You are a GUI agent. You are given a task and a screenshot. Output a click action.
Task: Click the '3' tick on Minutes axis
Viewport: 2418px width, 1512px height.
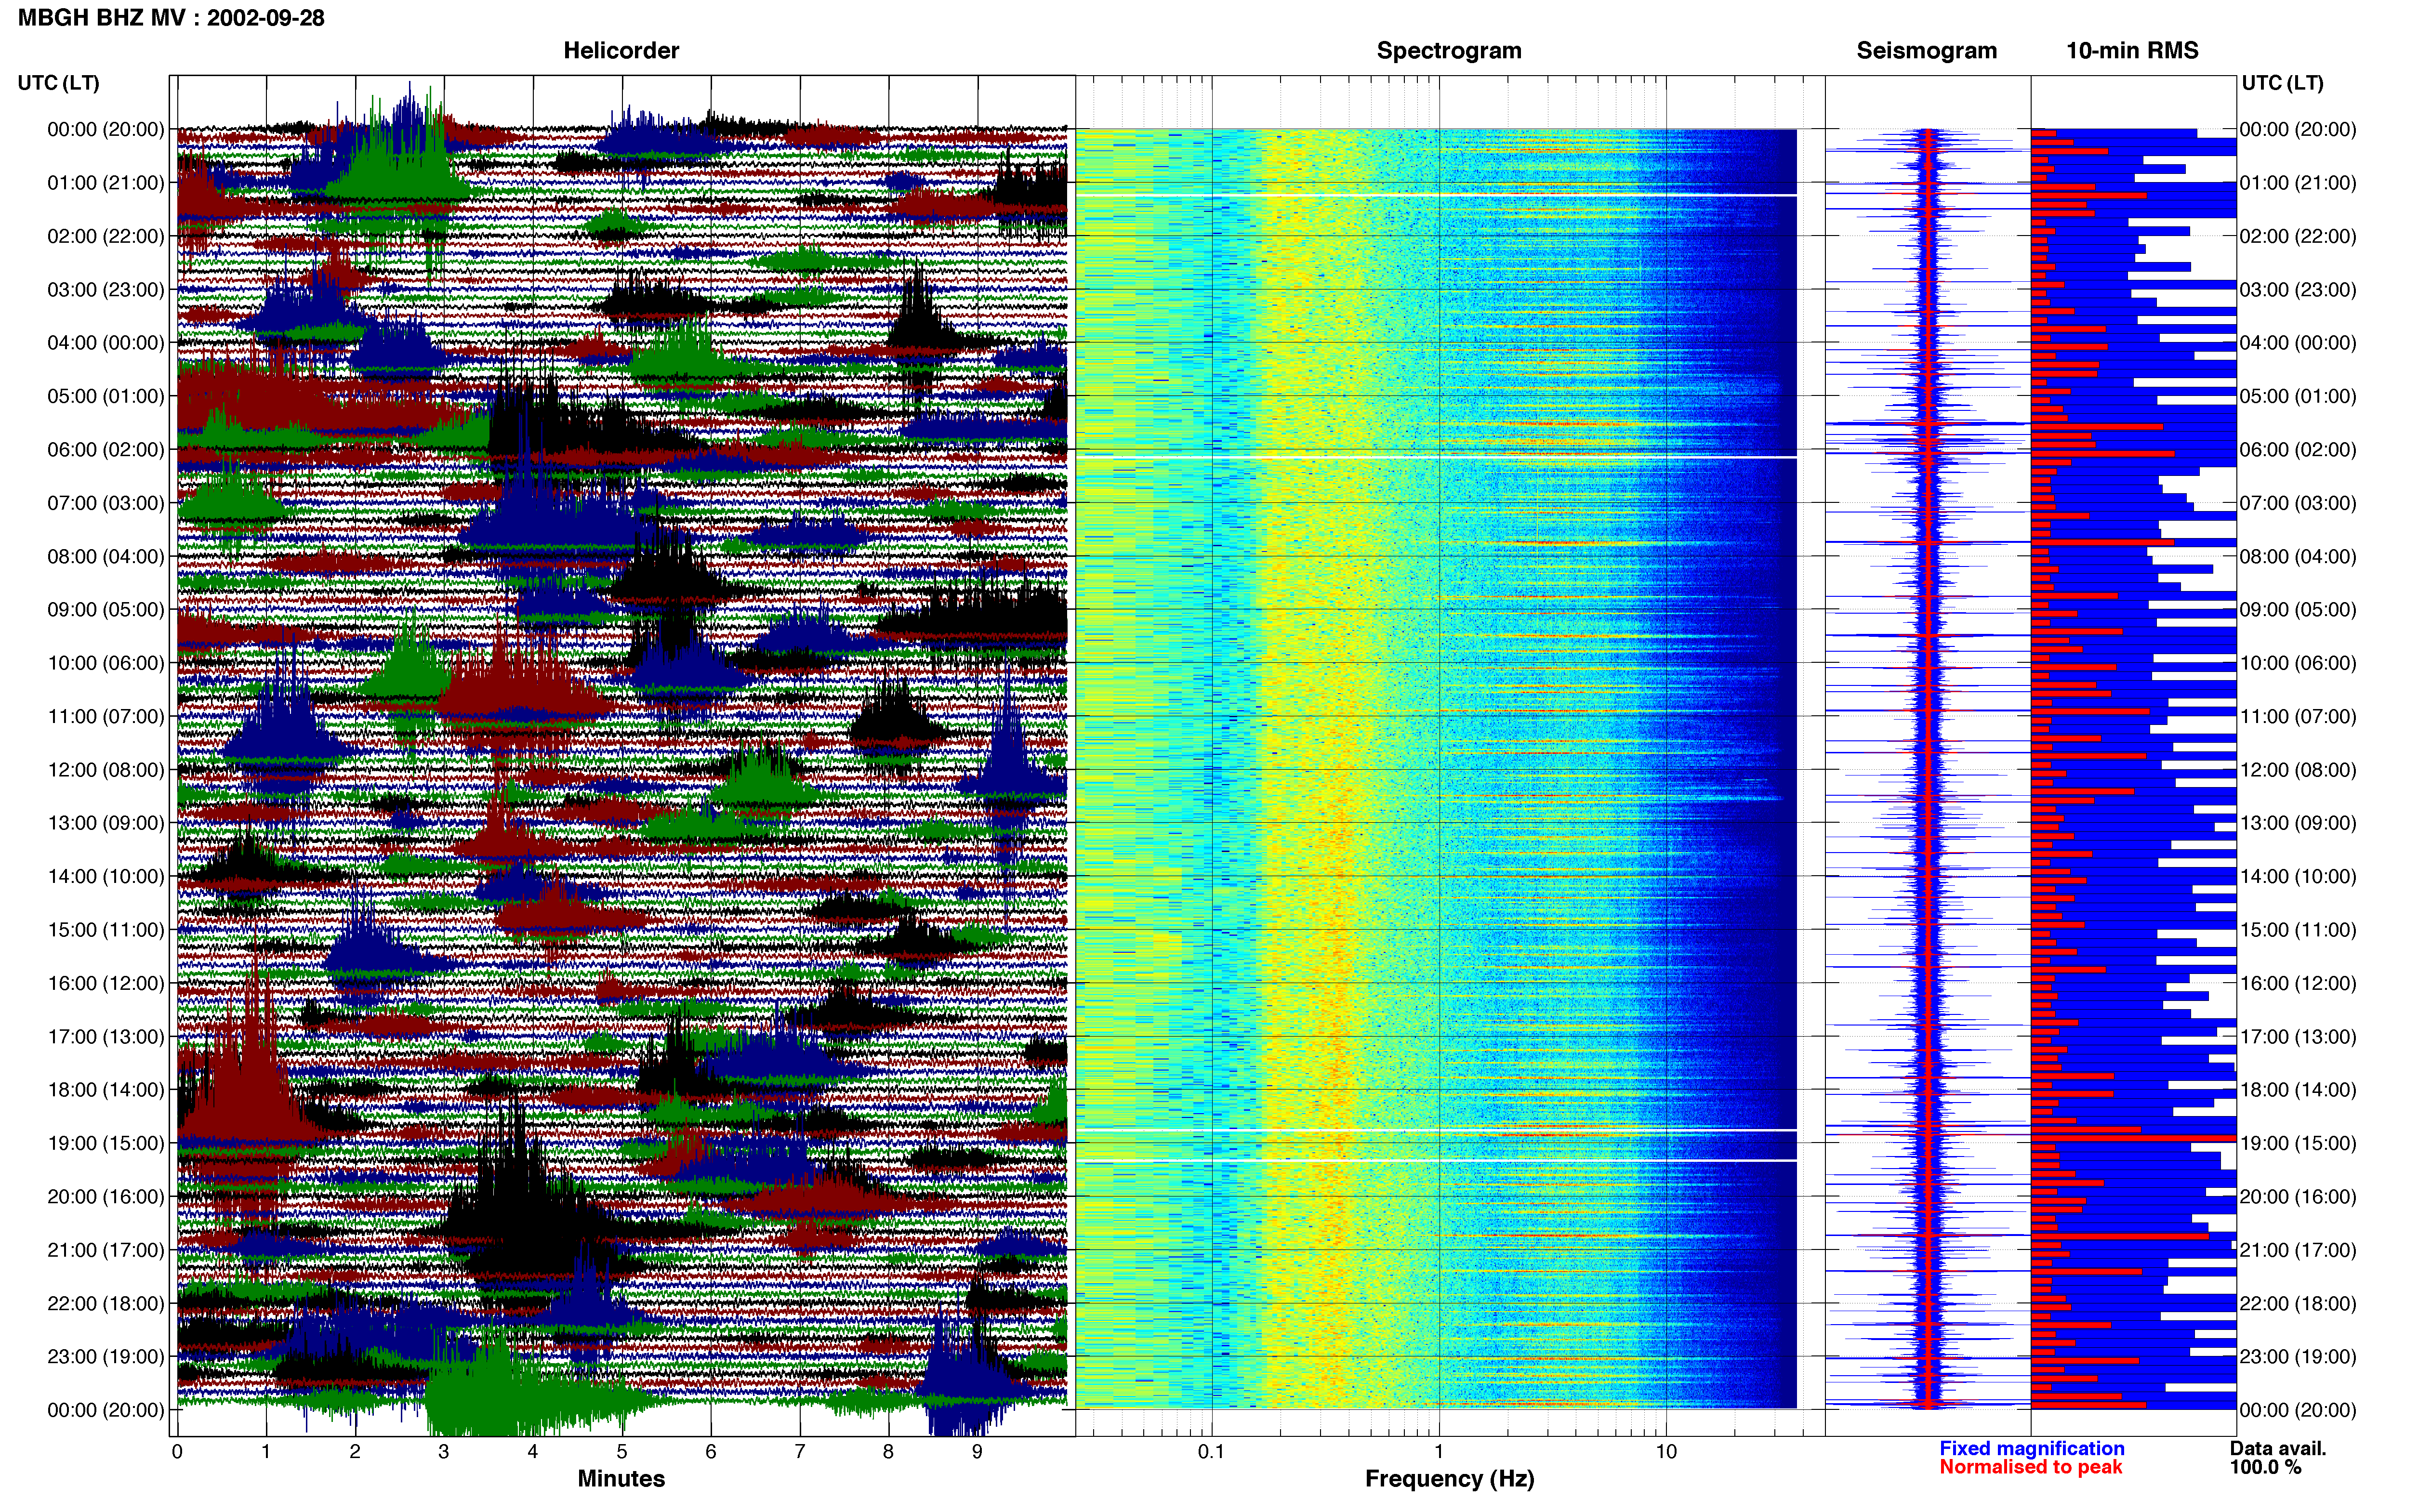point(444,1452)
